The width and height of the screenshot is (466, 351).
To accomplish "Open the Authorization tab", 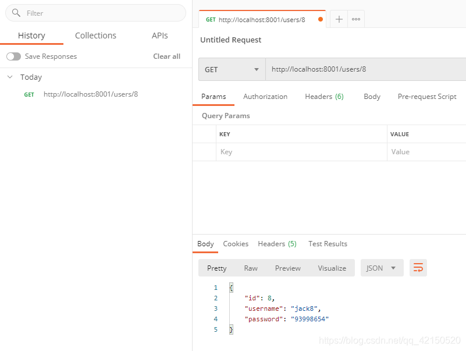I will tap(265, 97).
